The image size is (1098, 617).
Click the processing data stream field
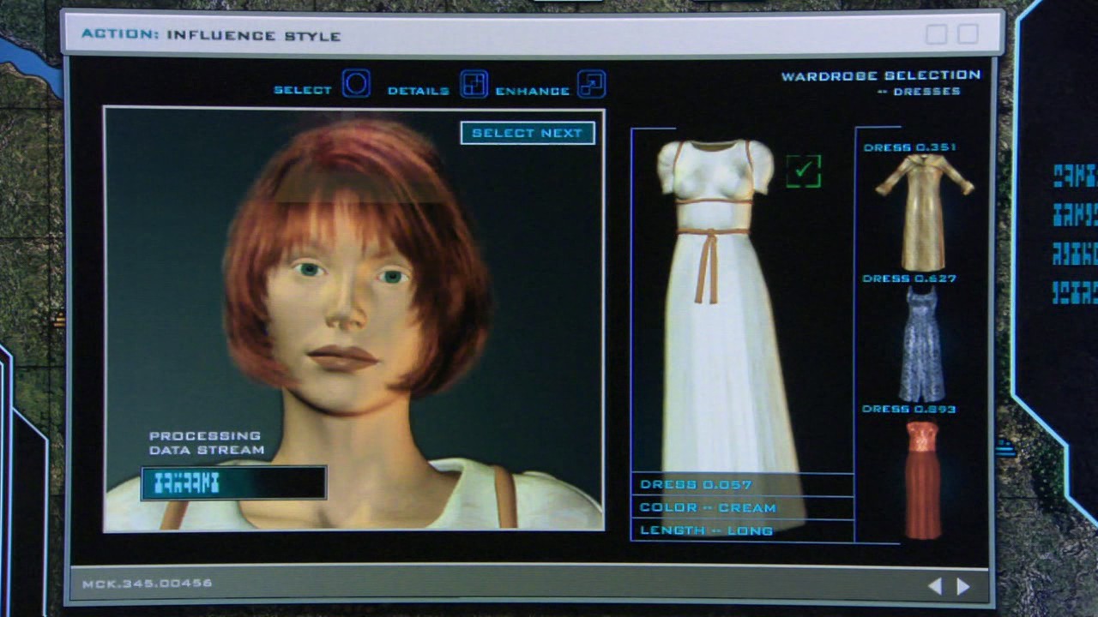(233, 482)
